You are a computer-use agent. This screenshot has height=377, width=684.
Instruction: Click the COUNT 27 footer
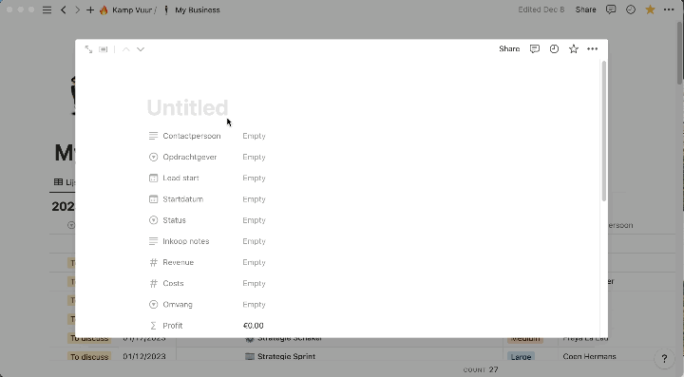(x=481, y=369)
